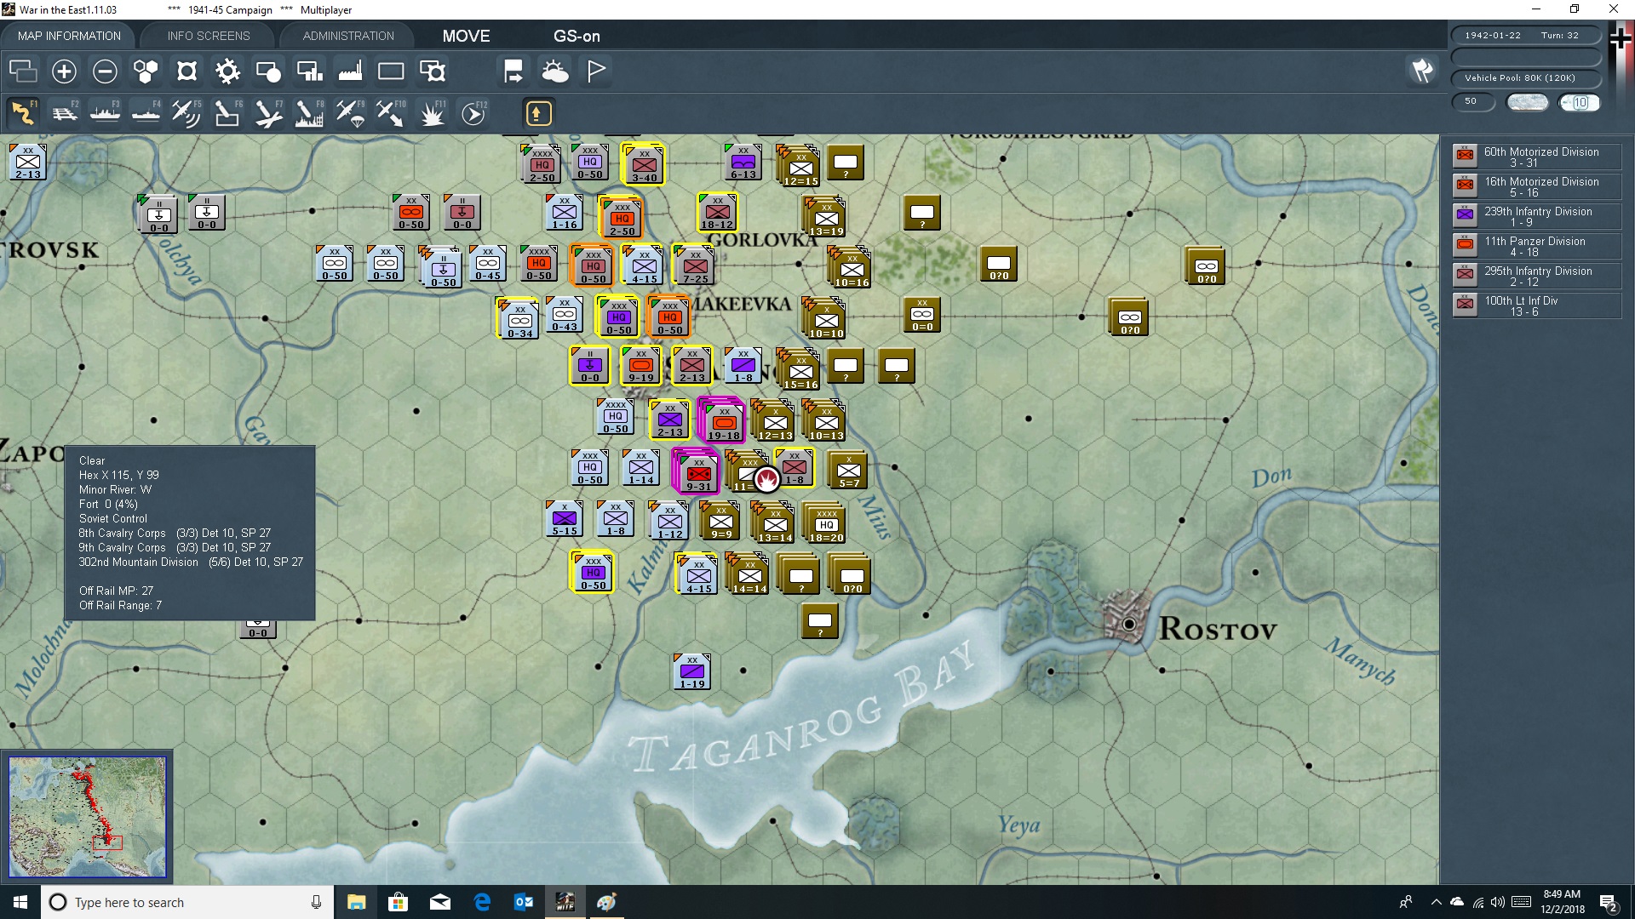Viewport: 1635px width, 919px height.
Task: Select the 6-13 unit counter
Action: click(x=743, y=162)
